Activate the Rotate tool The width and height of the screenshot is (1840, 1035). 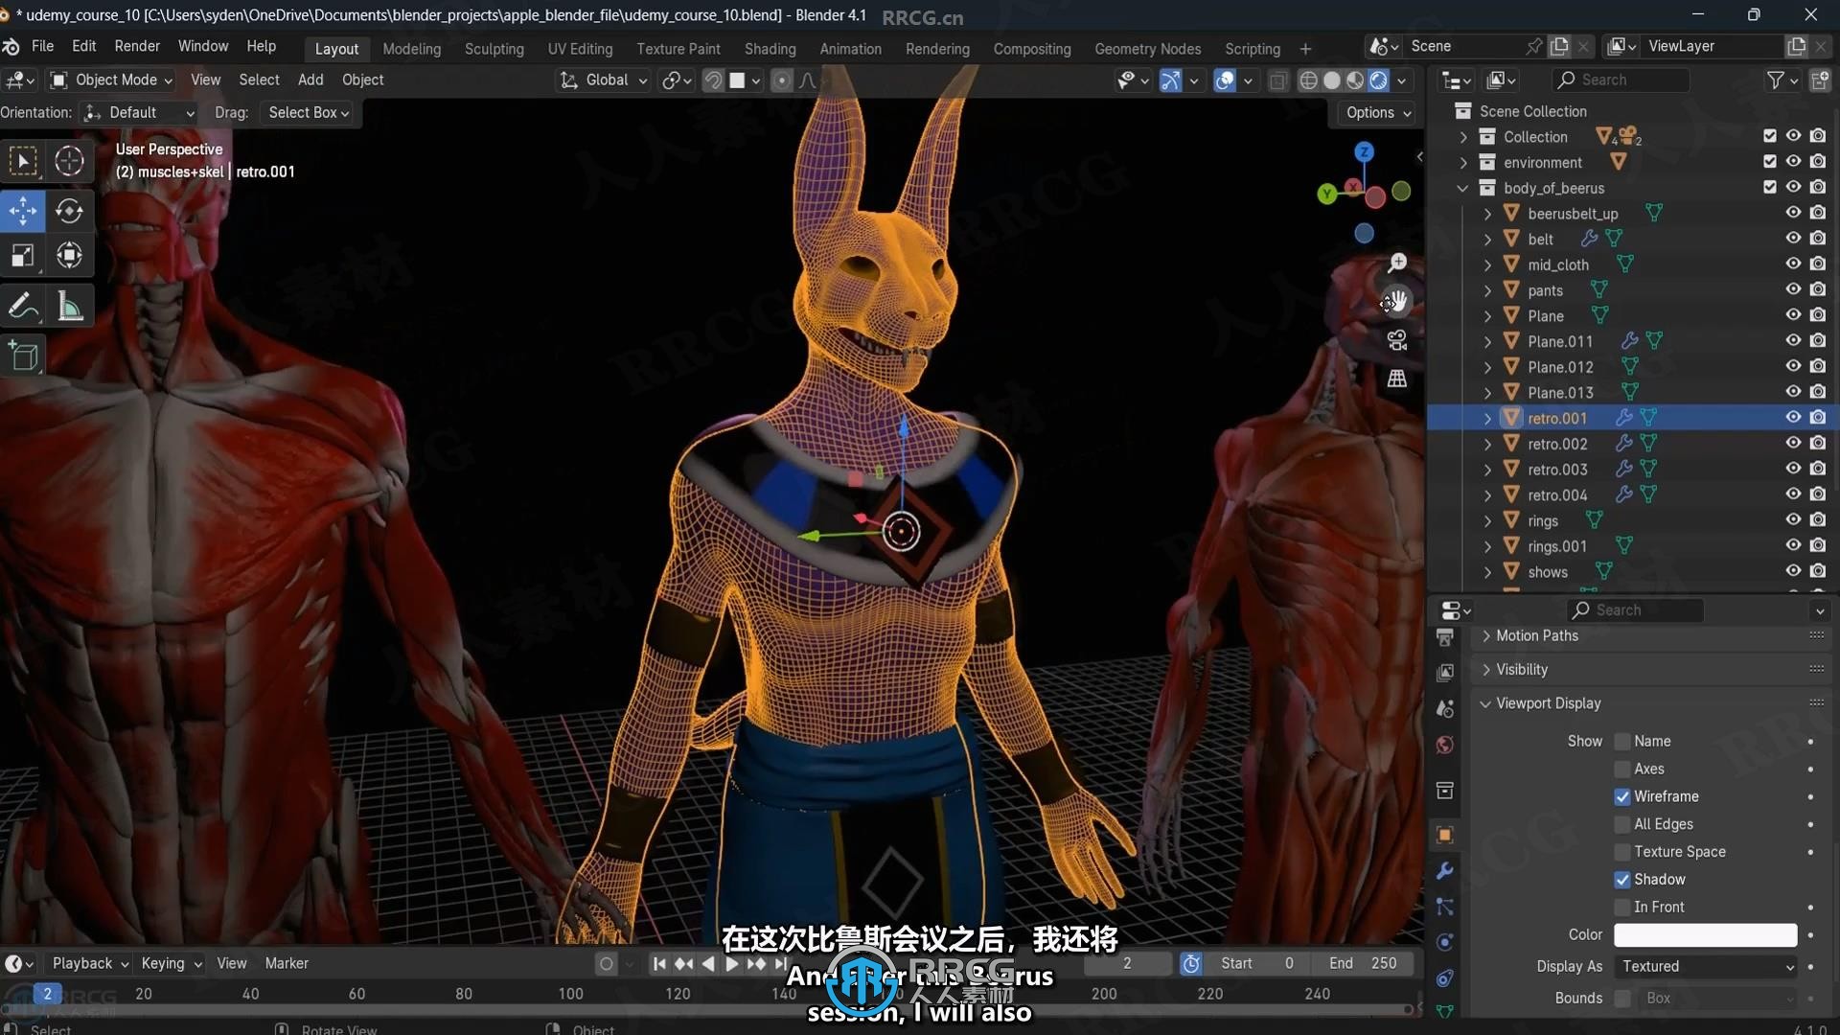[x=69, y=211]
